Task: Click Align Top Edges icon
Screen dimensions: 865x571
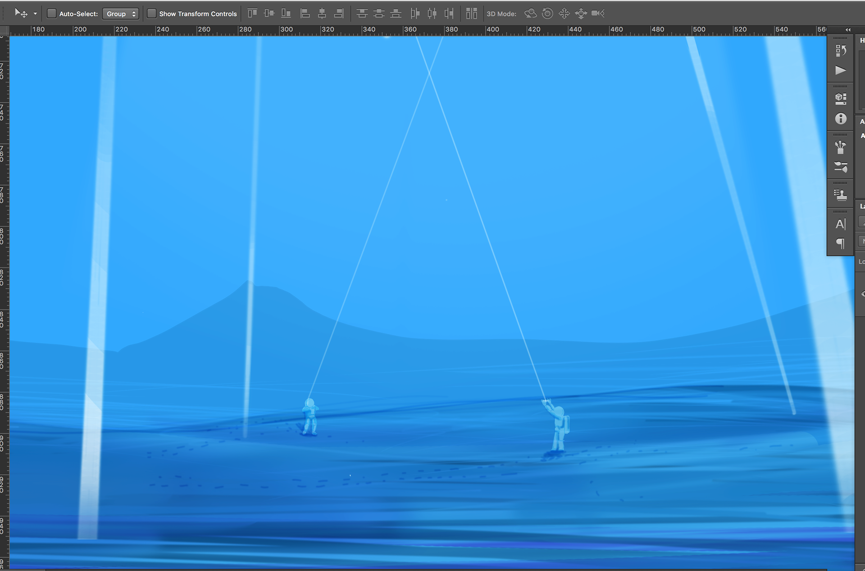Action: (x=252, y=14)
